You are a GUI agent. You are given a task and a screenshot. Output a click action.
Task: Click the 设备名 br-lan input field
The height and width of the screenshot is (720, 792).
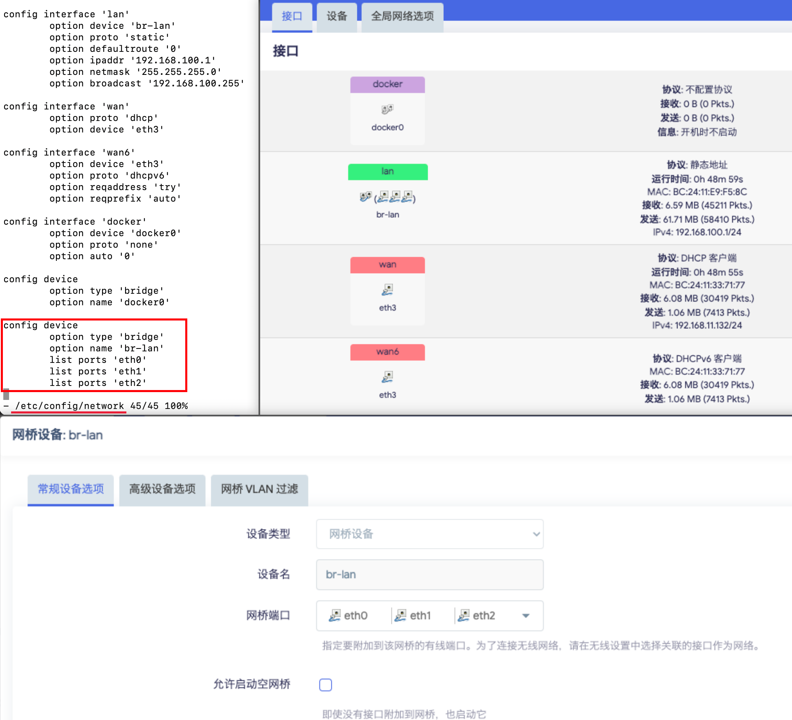click(429, 574)
